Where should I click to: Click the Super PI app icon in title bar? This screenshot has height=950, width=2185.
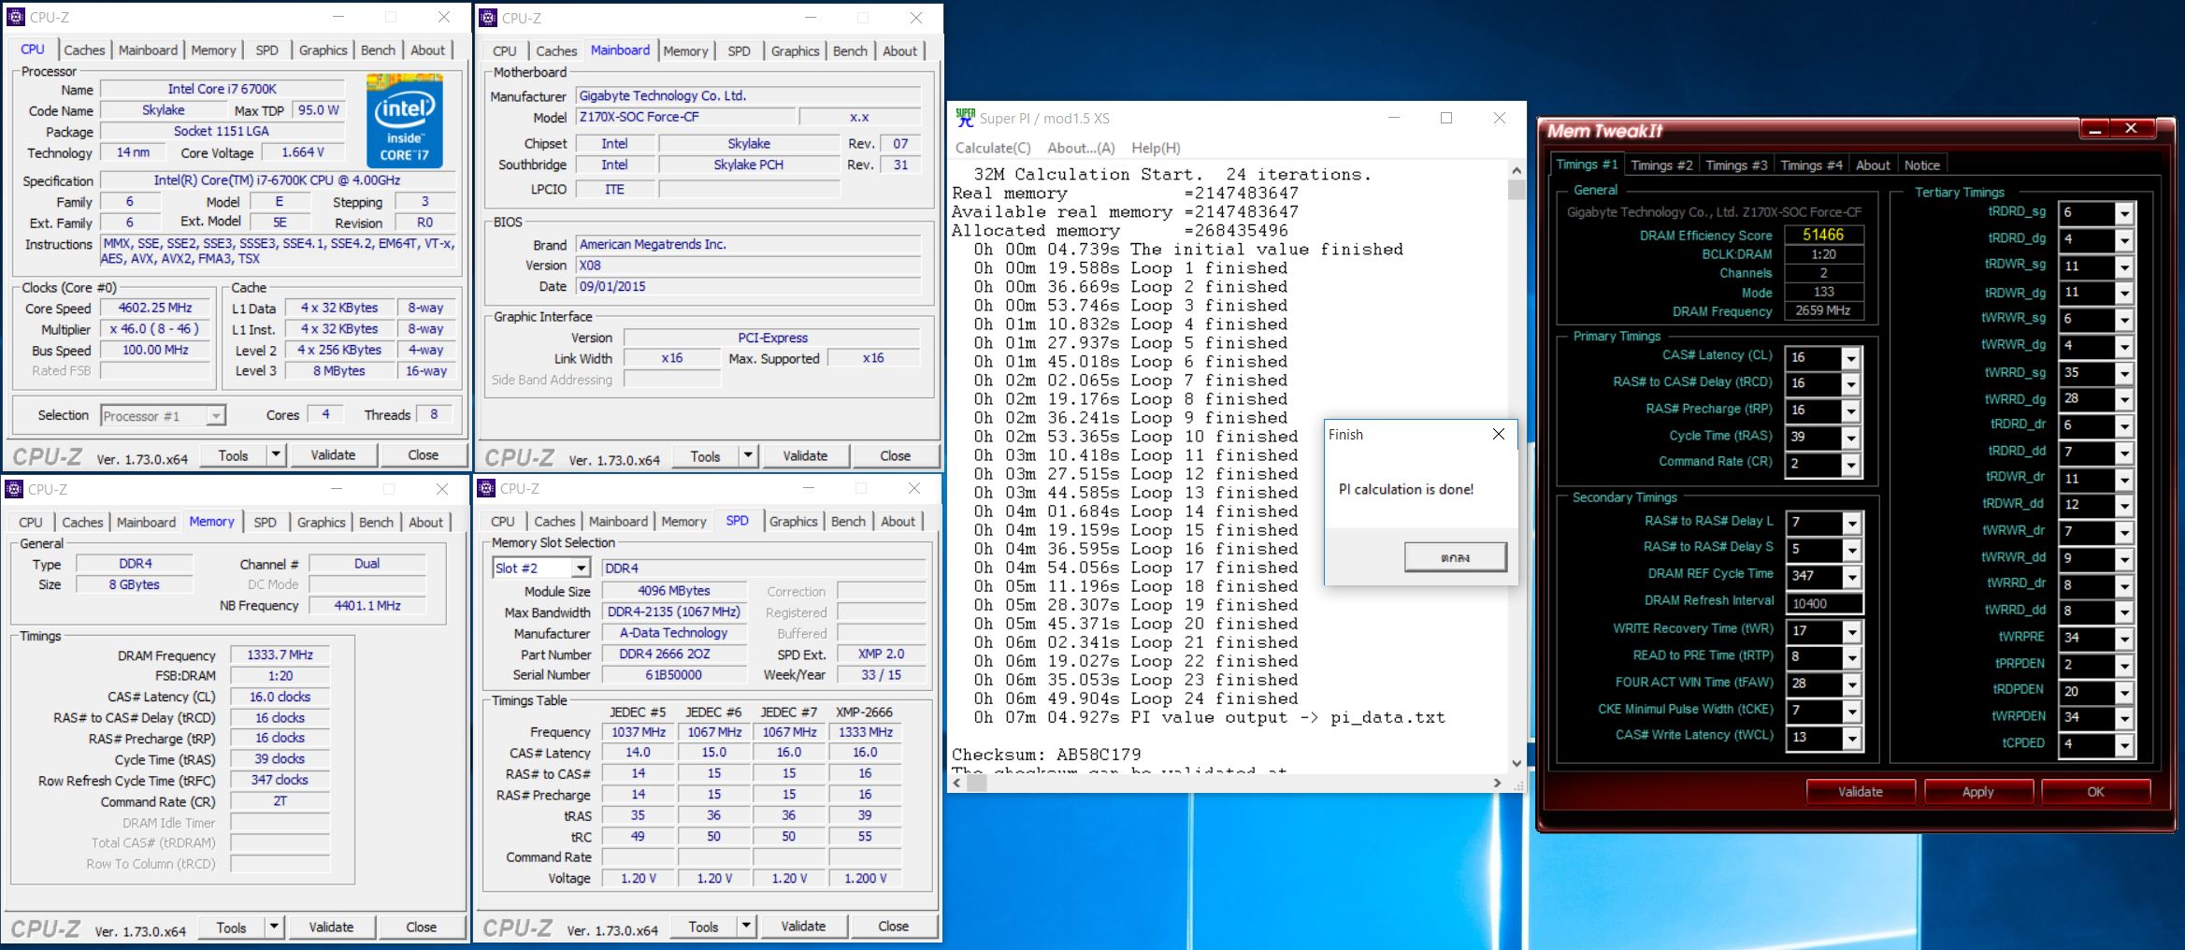(x=964, y=118)
